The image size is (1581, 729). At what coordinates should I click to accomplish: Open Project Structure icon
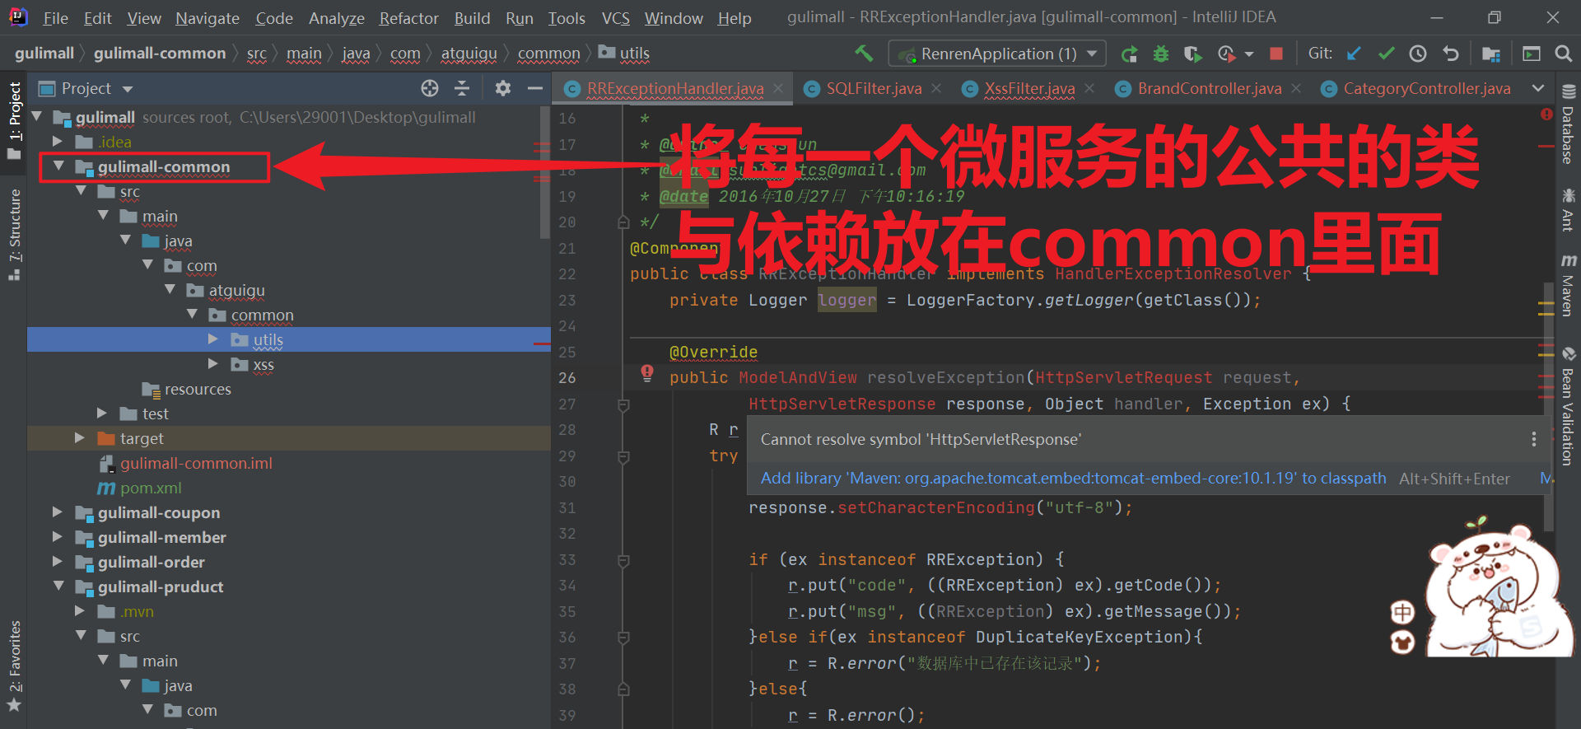coord(1490,54)
